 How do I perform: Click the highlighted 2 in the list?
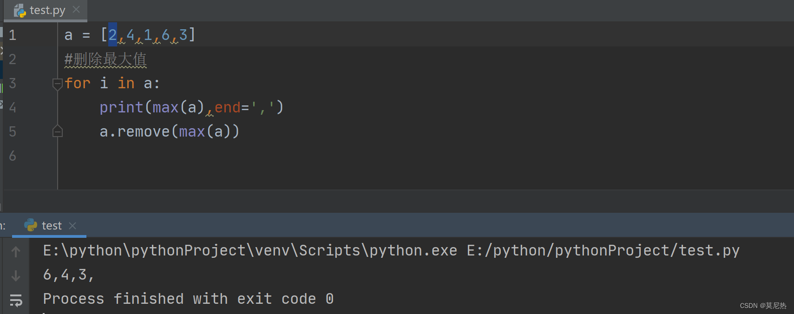point(112,35)
